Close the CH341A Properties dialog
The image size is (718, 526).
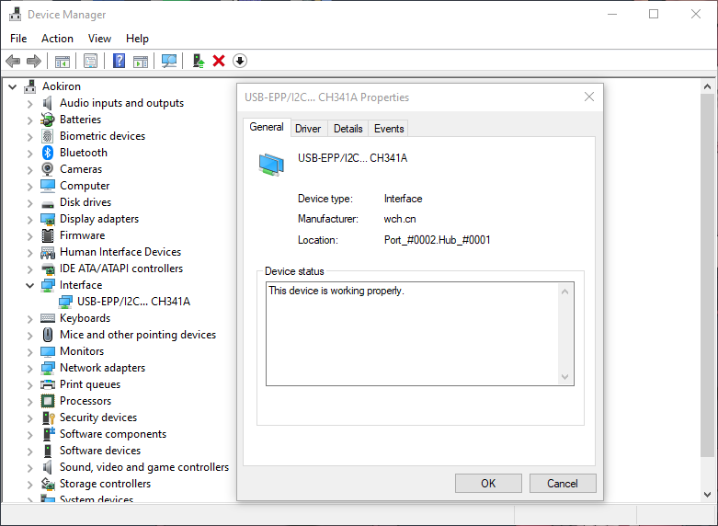pyautogui.click(x=589, y=97)
